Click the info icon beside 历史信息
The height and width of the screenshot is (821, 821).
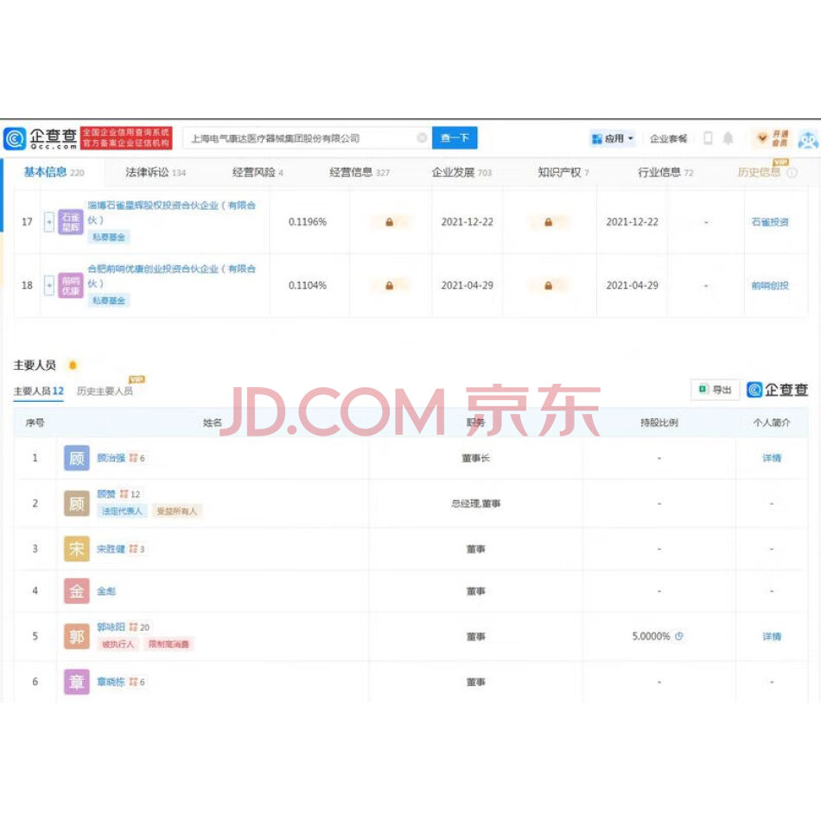click(x=792, y=172)
